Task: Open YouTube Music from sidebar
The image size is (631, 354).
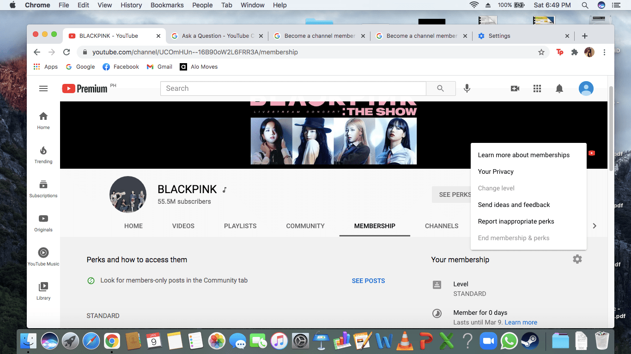Action: [x=43, y=257]
